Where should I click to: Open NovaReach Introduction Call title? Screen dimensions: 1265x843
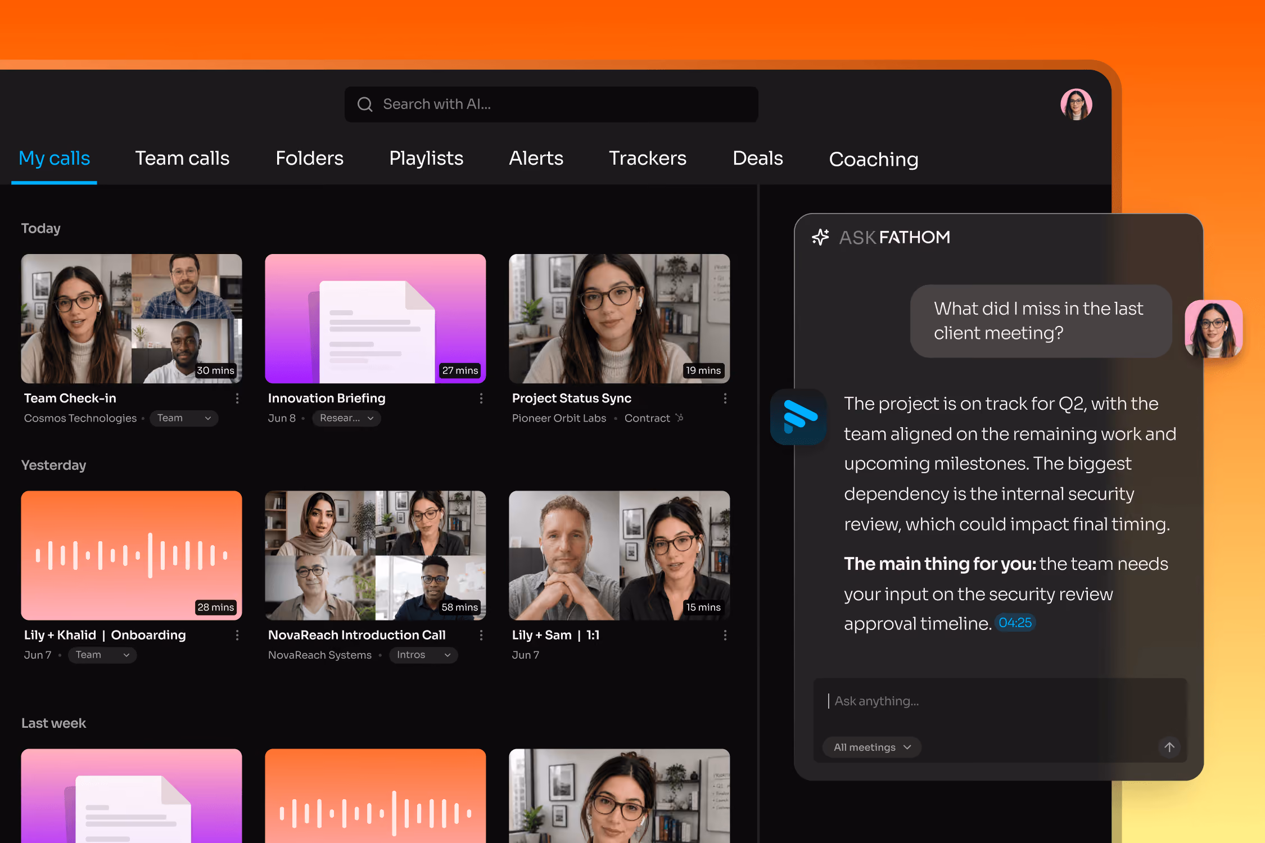(357, 635)
